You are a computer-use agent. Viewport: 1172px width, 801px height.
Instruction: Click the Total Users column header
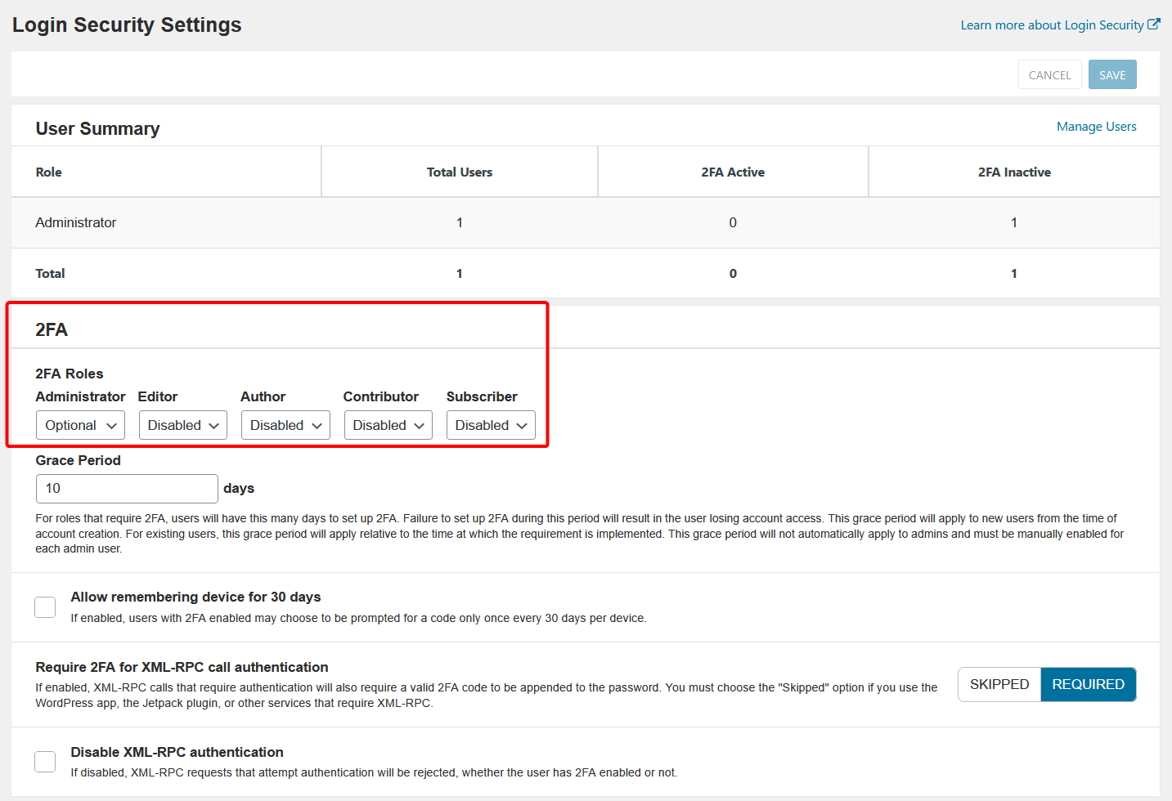(x=460, y=172)
